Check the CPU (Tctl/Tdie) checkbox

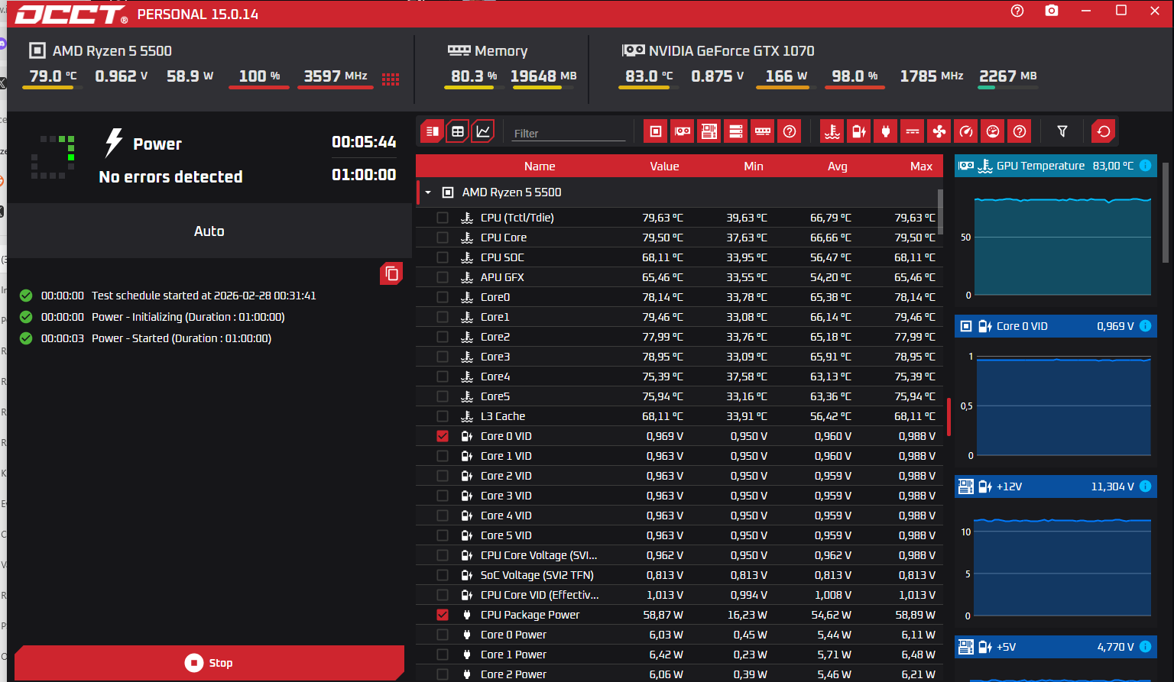pyautogui.click(x=443, y=218)
